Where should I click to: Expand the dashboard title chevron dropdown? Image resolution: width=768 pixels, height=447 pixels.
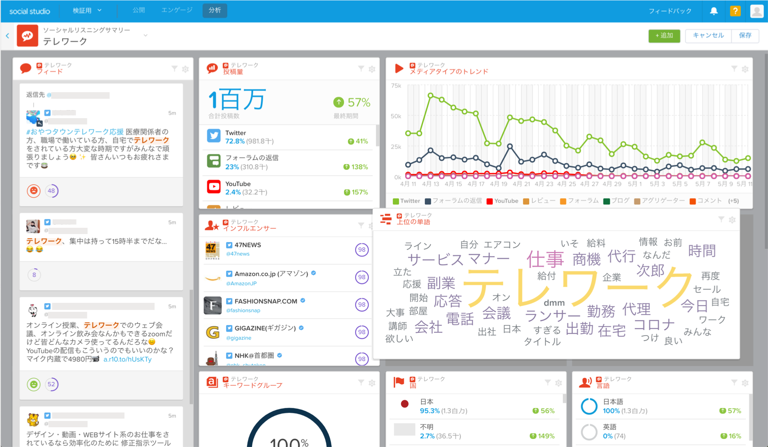(x=145, y=35)
